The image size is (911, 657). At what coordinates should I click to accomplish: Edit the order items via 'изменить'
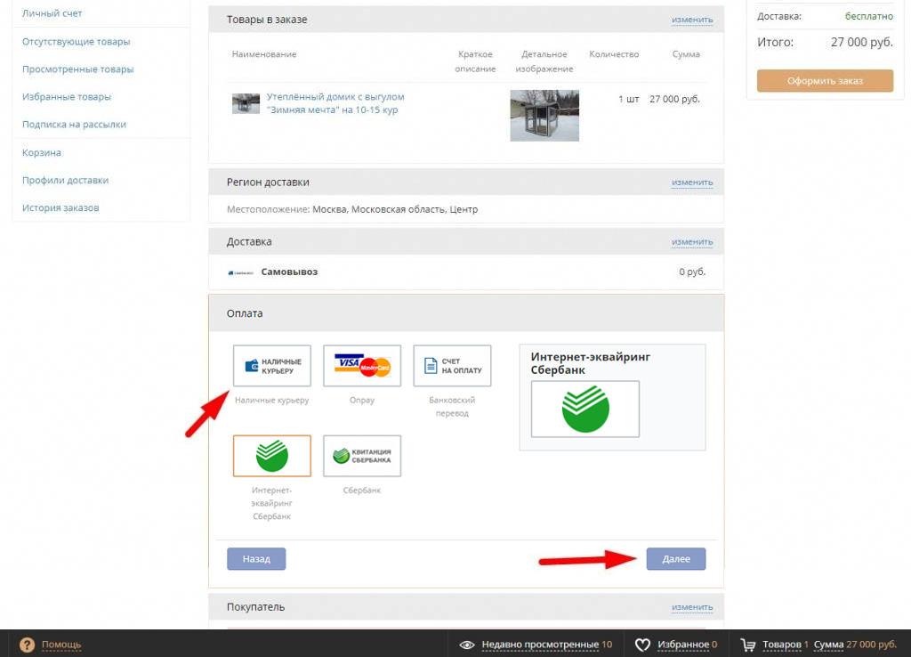tap(692, 20)
